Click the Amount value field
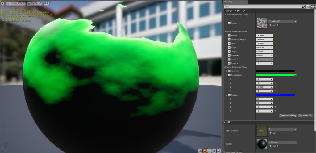316x153 pixels. (264, 36)
